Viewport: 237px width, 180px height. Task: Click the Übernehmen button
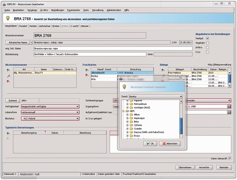[x=185, y=167]
